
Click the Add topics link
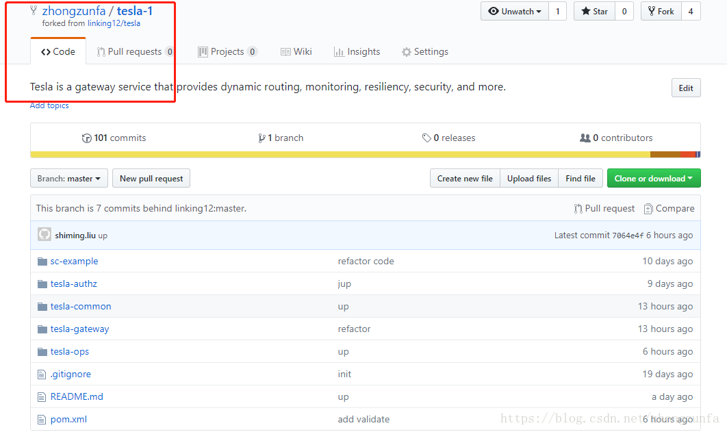(49, 105)
